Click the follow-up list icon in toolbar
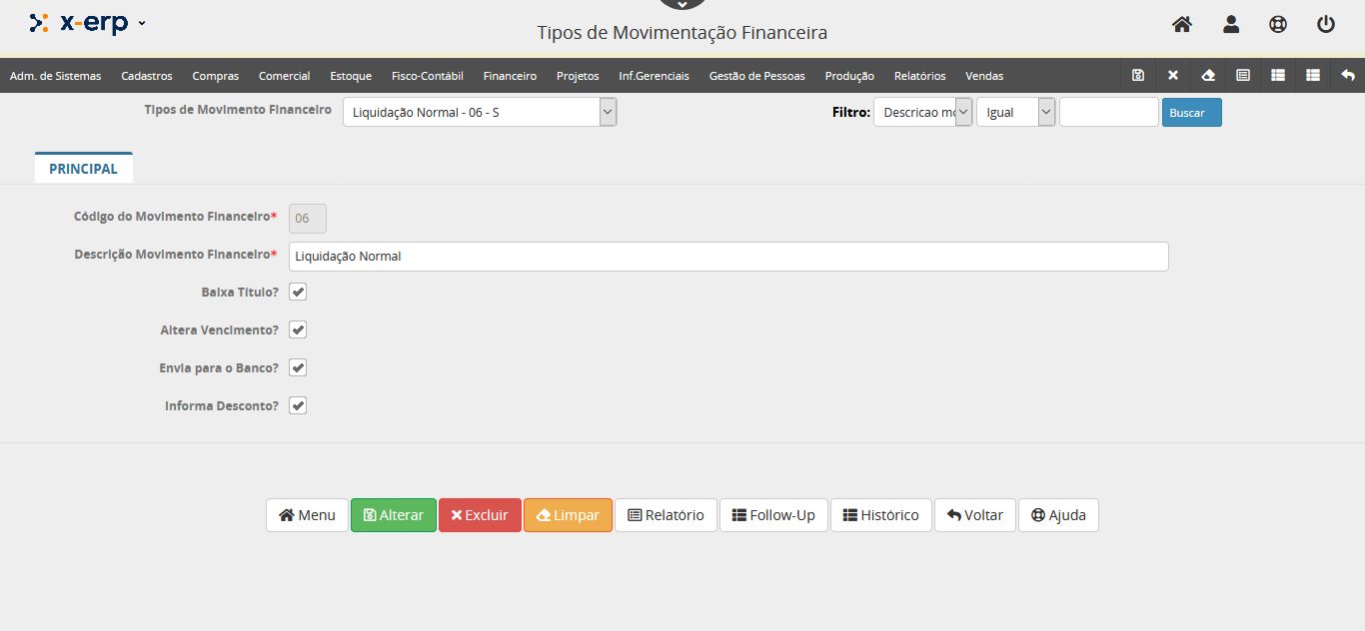The width and height of the screenshot is (1365, 631). tap(1278, 75)
